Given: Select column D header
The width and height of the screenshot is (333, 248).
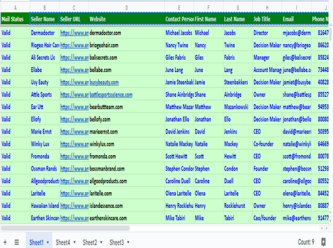Looking at the screenshot, I should point(126,8).
